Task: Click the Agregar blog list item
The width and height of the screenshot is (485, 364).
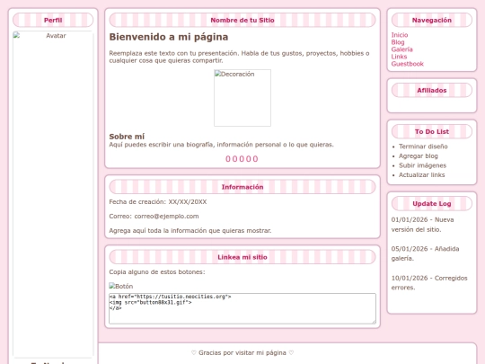Action: (x=419, y=156)
